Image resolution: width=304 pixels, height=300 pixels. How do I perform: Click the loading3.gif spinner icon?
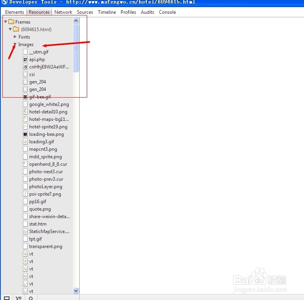[x=25, y=141]
